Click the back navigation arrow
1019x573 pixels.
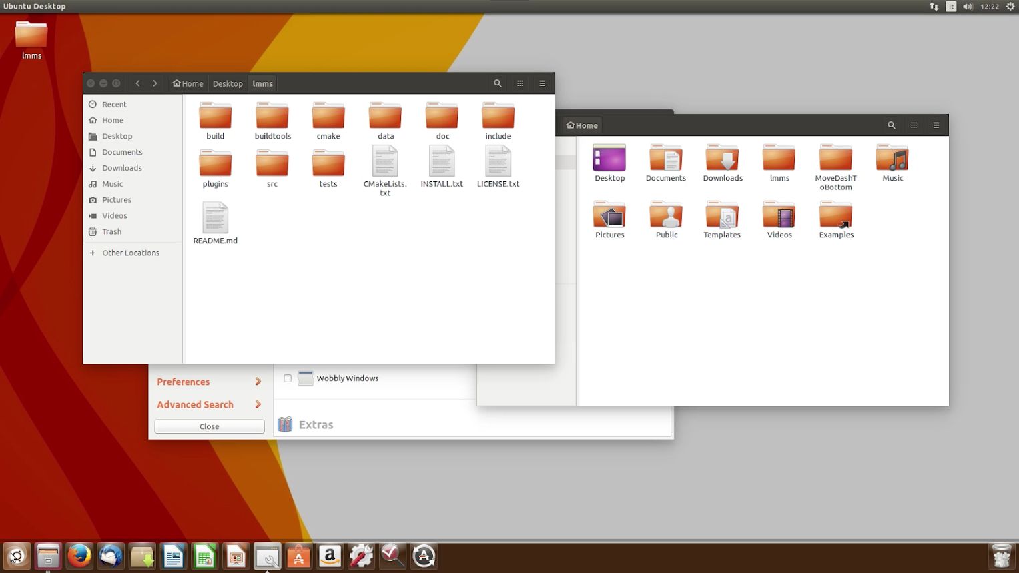pos(137,83)
